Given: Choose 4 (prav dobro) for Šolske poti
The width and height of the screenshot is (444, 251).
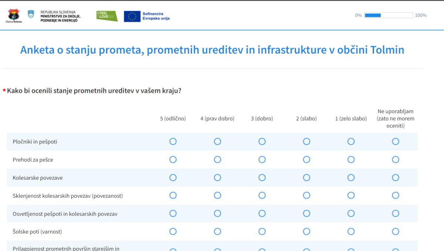Looking at the screenshot, I should coord(218,231).
